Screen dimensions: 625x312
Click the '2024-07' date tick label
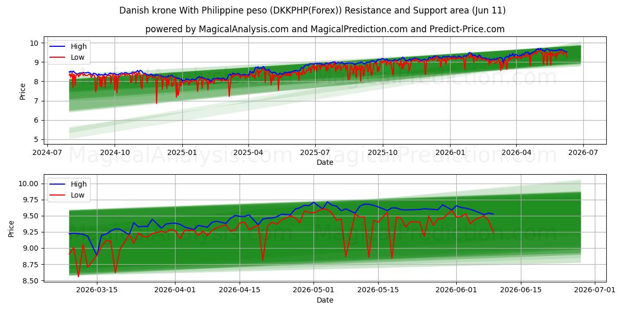point(47,152)
